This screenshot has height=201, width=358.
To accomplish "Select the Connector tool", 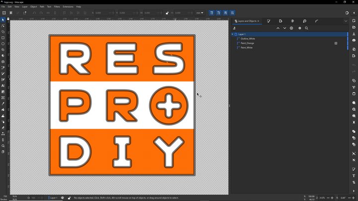I will click(3, 134).
